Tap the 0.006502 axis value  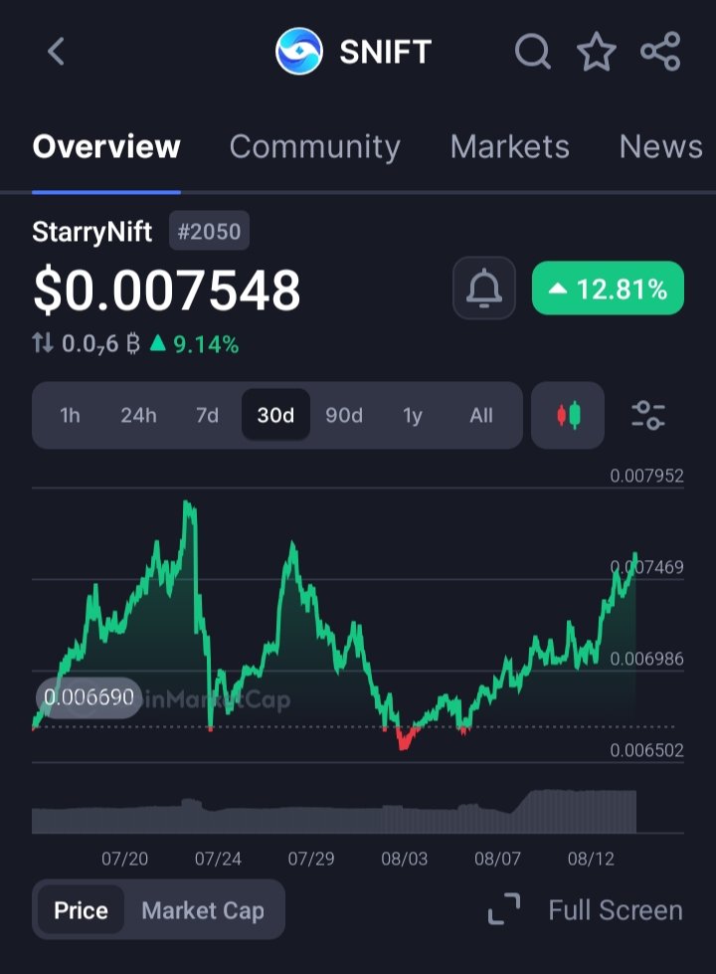(646, 750)
